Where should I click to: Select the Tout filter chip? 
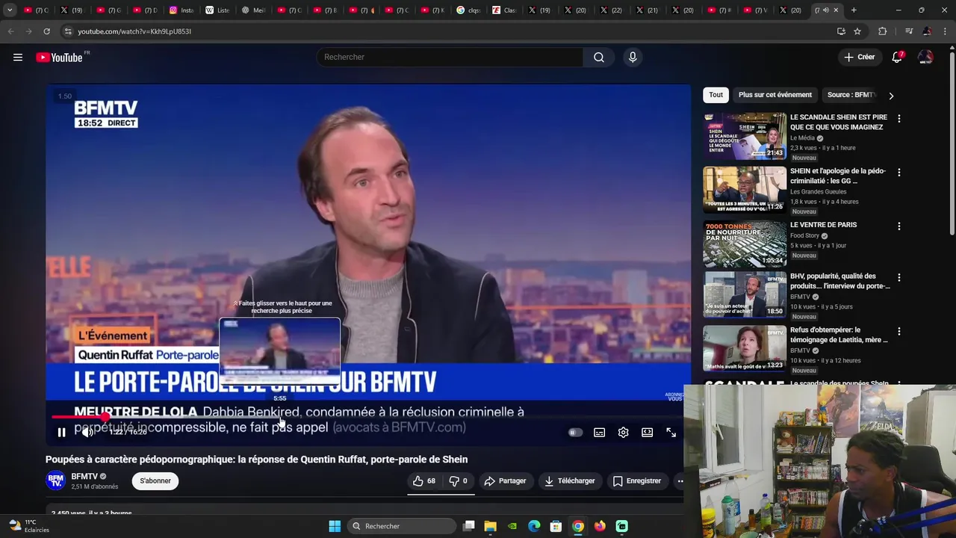pyautogui.click(x=716, y=95)
